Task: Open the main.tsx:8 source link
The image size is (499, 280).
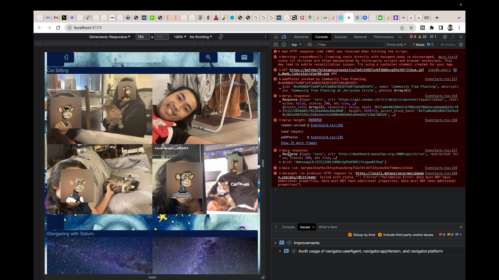Action: (448, 57)
